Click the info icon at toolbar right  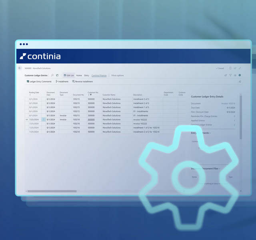coord(240,75)
